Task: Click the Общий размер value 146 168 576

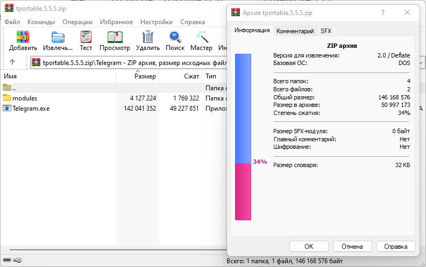Action: click(394, 97)
